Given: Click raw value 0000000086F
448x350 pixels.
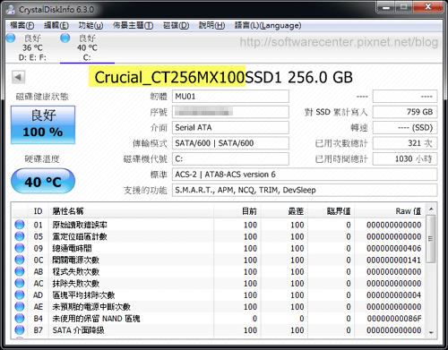Looking at the screenshot, I should tap(394, 319).
